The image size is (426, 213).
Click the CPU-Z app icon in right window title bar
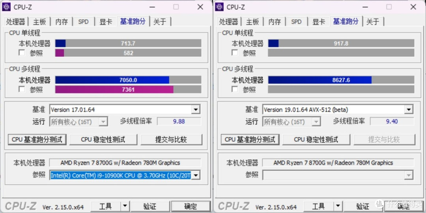point(219,7)
